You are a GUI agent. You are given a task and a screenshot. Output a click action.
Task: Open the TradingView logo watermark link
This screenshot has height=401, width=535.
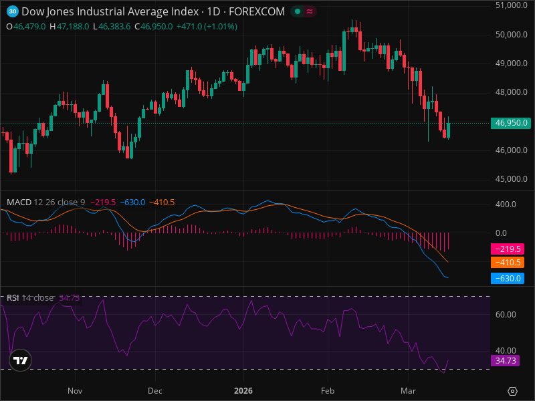20,360
